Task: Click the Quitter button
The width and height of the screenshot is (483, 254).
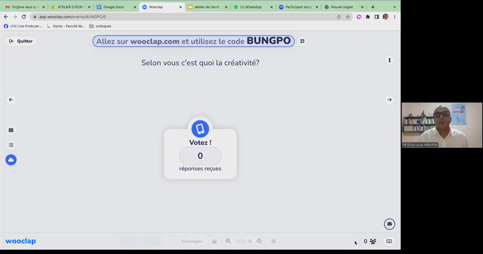Action: [21, 41]
